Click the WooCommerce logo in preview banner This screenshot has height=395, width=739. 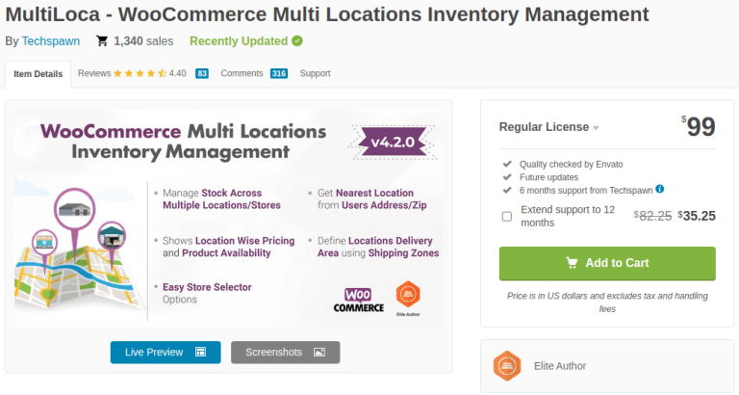(x=358, y=300)
